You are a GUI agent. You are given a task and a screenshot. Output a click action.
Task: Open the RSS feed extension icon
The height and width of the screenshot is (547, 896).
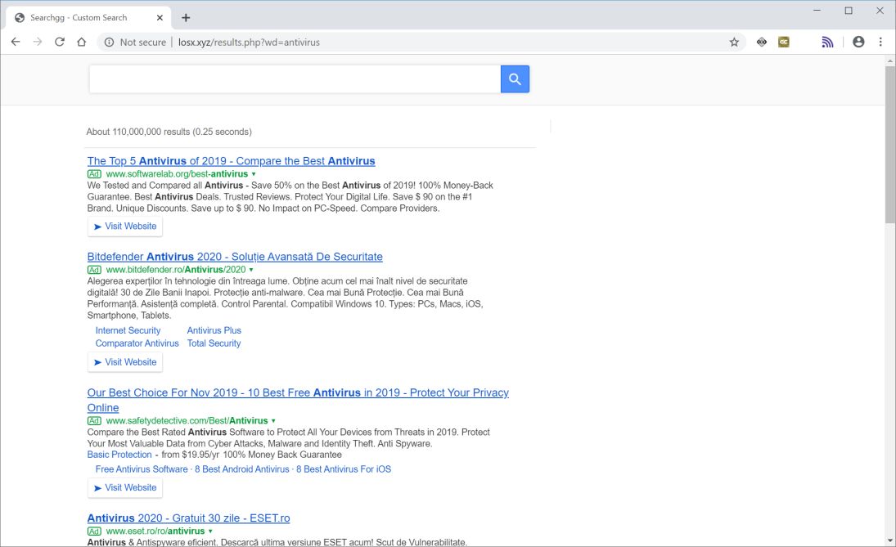click(827, 42)
